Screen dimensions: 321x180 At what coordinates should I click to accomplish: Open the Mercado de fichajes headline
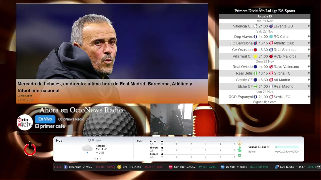105,87
